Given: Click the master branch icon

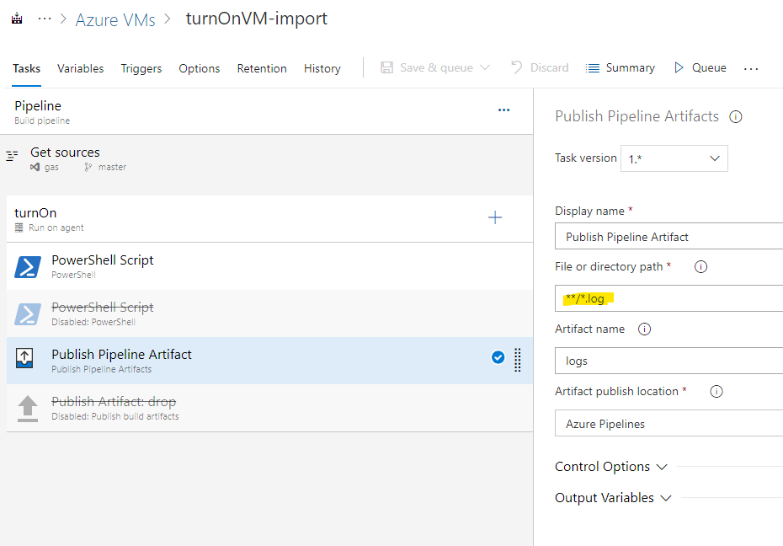Looking at the screenshot, I should [x=88, y=167].
